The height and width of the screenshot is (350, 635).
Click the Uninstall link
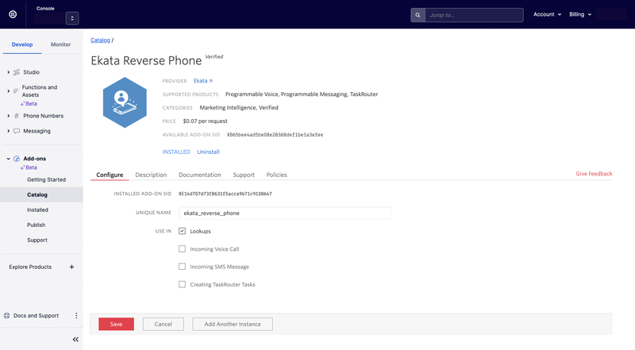(208, 152)
